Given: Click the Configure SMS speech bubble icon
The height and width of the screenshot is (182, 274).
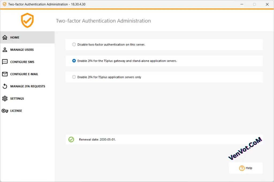Looking at the screenshot, I should point(5,62).
